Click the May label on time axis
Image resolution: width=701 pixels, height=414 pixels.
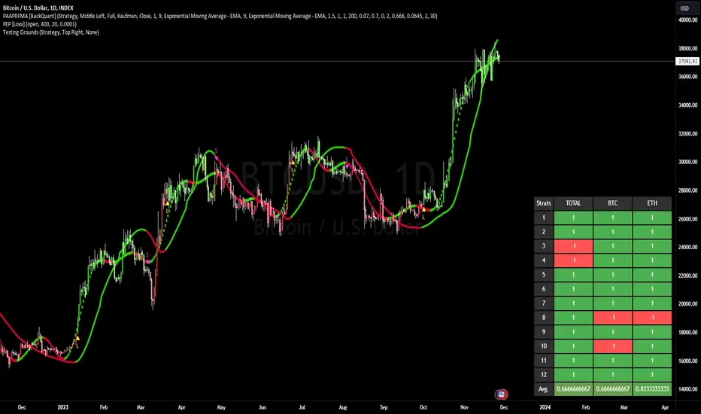[221, 407]
